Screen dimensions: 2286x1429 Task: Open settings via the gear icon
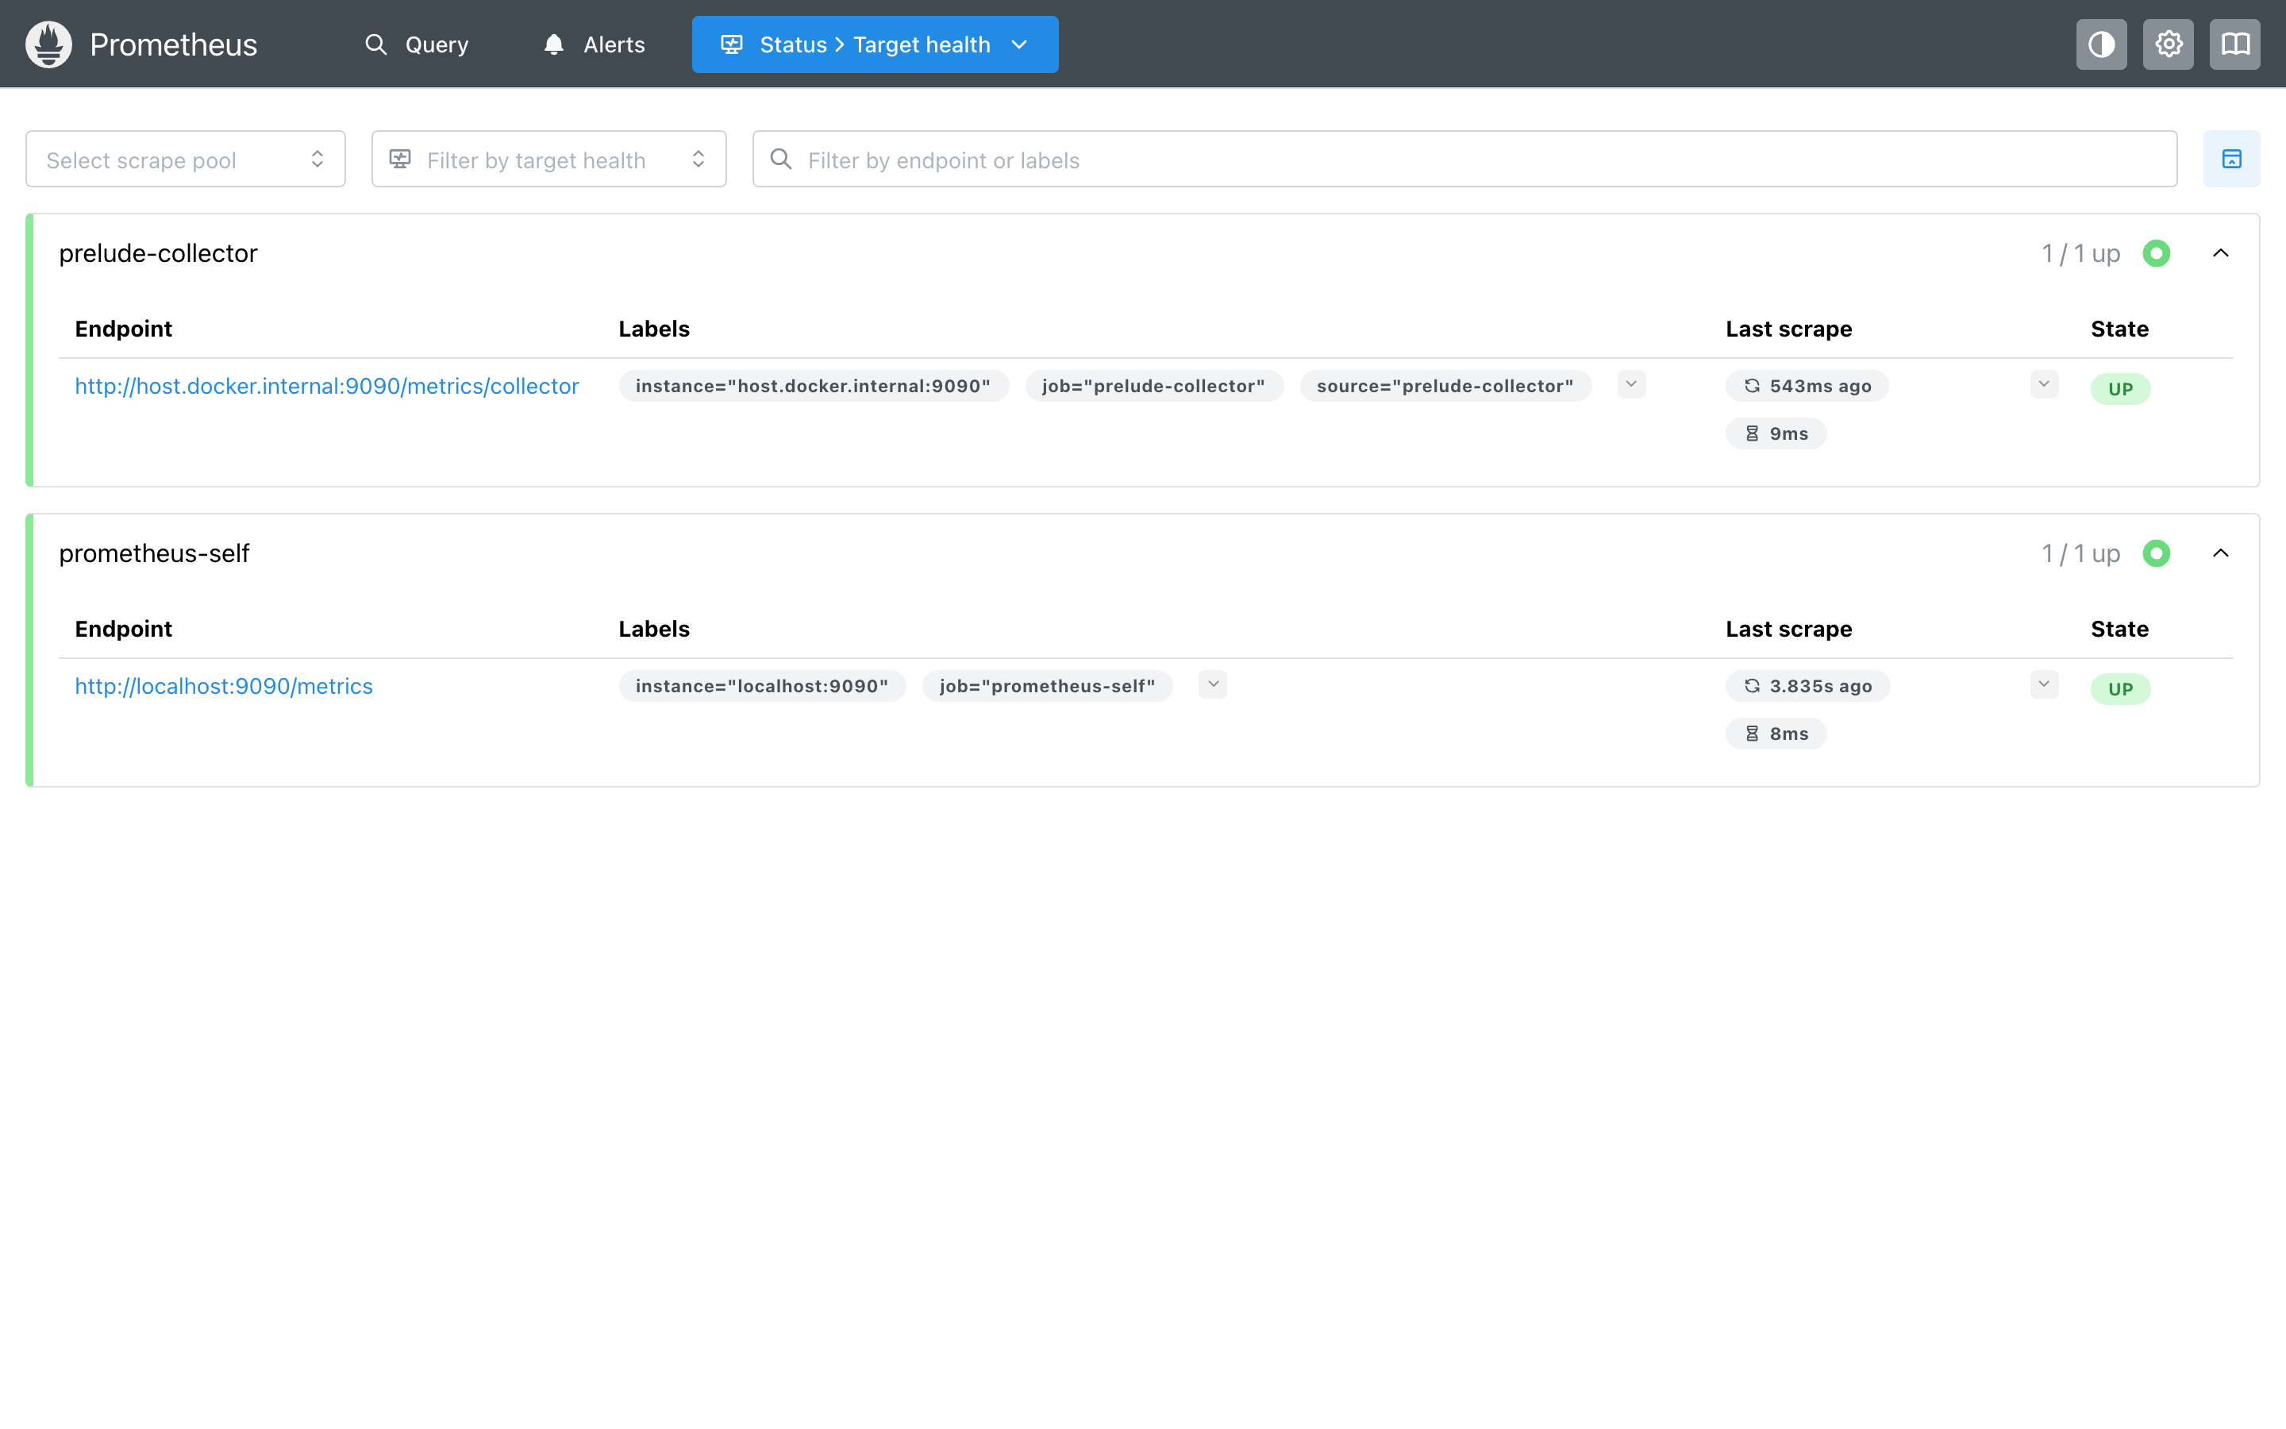(x=2168, y=44)
